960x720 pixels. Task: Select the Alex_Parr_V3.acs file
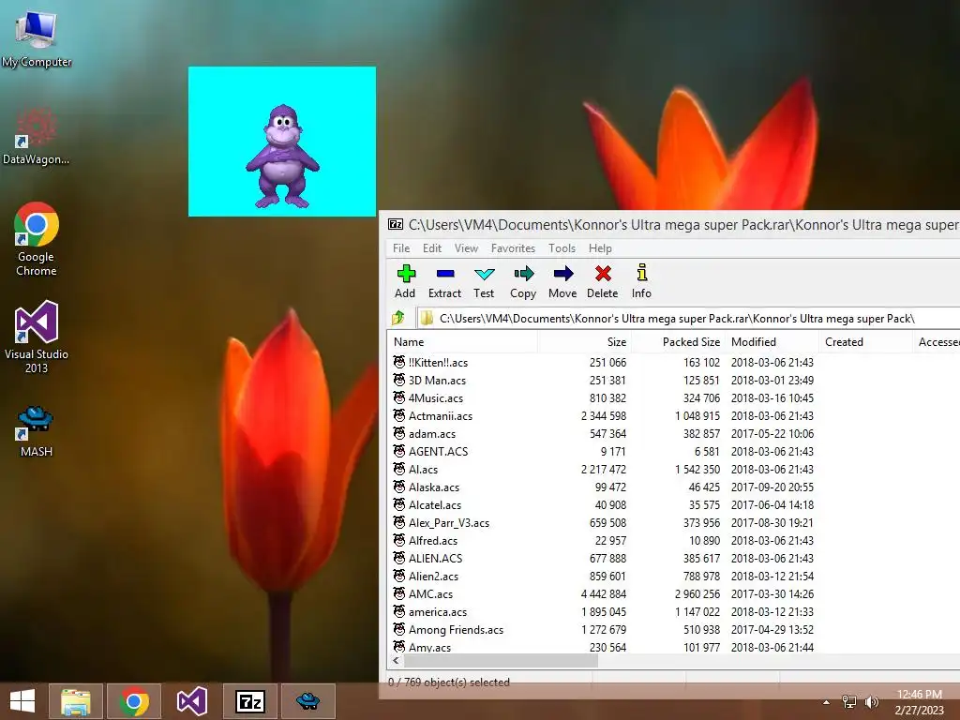pos(449,523)
